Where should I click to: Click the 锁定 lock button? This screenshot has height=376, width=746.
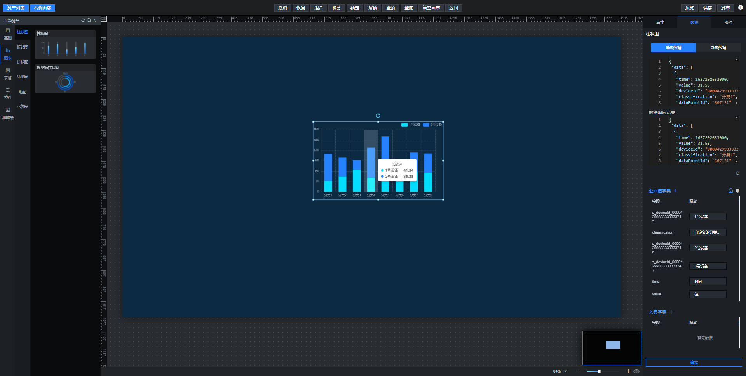pyautogui.click(x=355, y=8)
